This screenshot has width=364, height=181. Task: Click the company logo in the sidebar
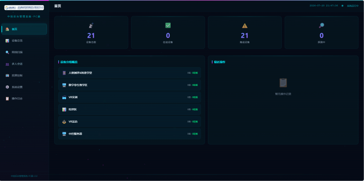coord(24,8)
